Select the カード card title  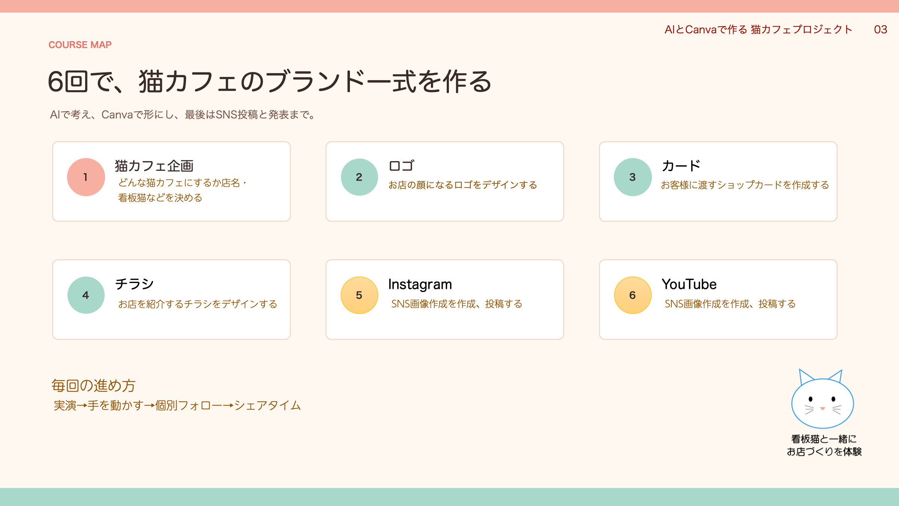[681, 166]
